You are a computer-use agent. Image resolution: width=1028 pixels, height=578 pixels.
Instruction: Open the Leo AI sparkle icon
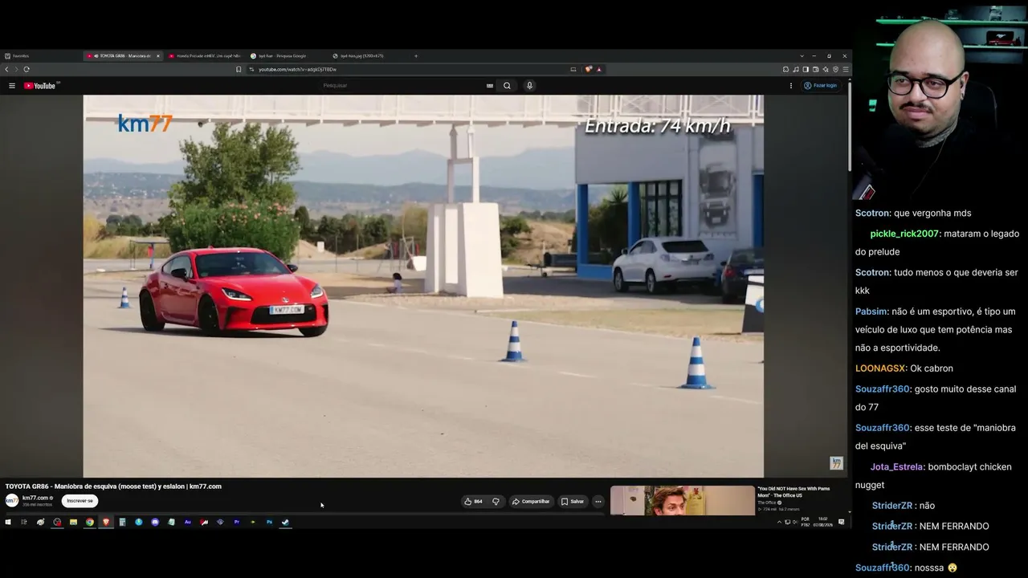pos(826,69)
